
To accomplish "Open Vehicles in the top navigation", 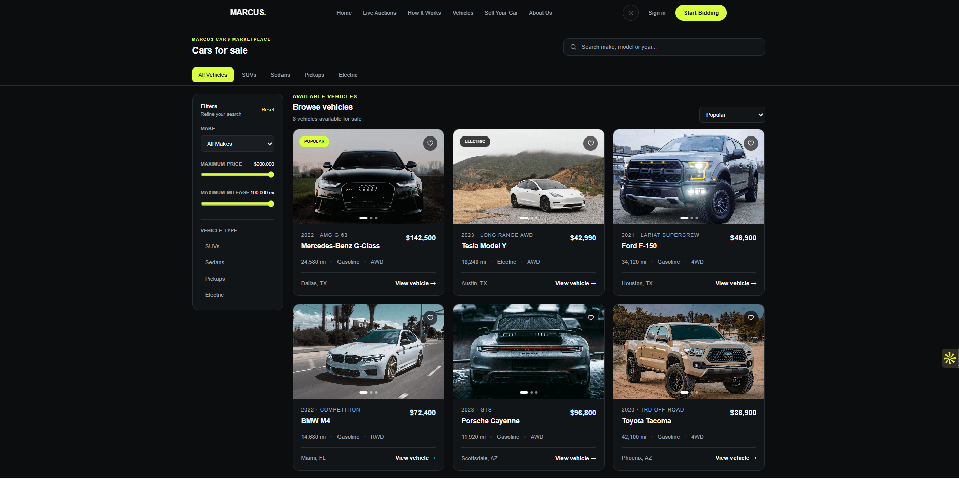I will pyautogui.click(x=463, y=13).
